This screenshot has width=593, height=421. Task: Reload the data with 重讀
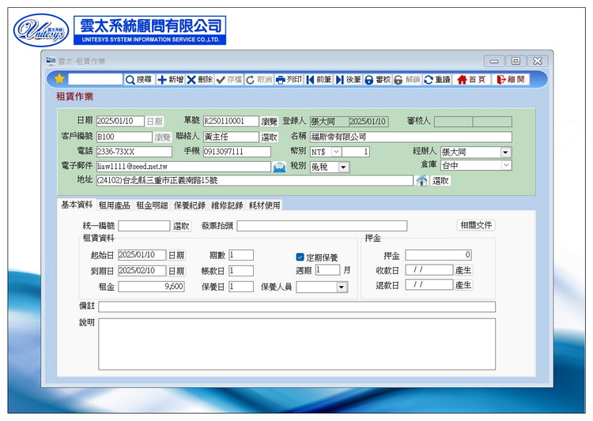437,79
